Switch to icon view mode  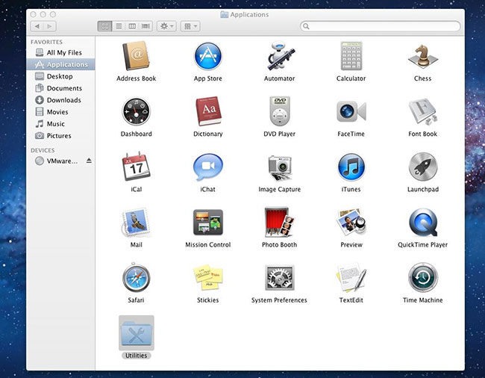pos(104,26)
